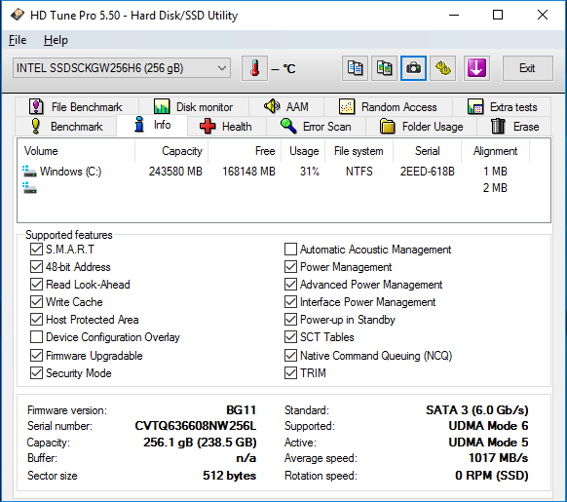Toggle the S.M.A.R.T checkbox
Viewport: 567px width, 502px height.
click(x=36, y=249)
